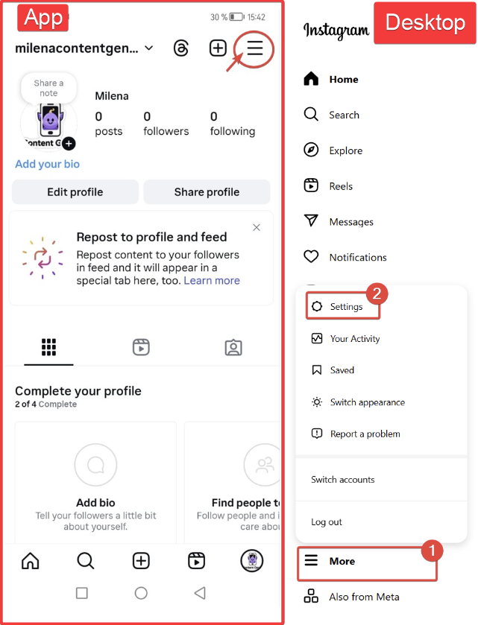Open Settings in the desktop More menu
This screenshot has height=625, width=478.
pos(346,307)
